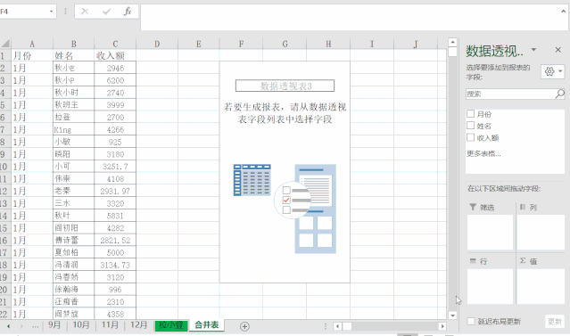This screenshot has width=570, height=336.
Task: Check the 姓名 field checkbox
Action: point(470,126)
